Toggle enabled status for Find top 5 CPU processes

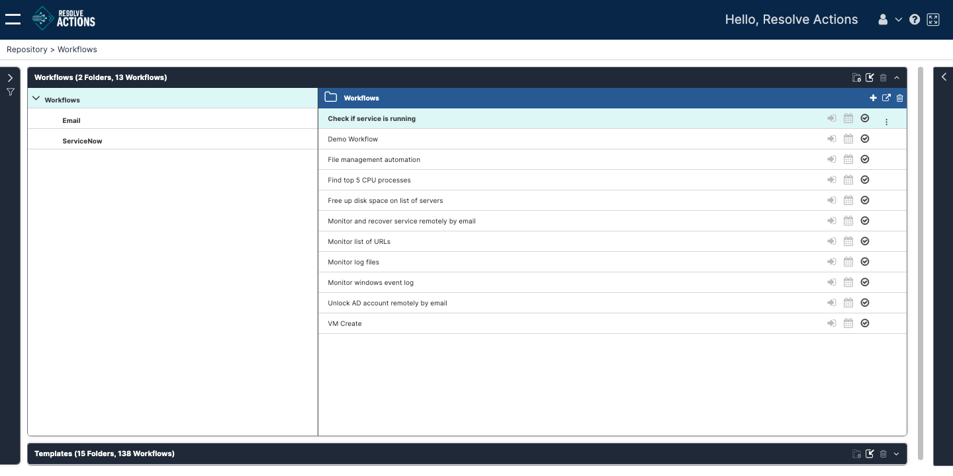(865, 180)
